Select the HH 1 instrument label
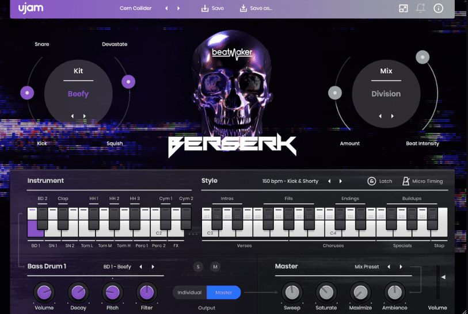This screenshot has height=314, width=468. (94, 198)
